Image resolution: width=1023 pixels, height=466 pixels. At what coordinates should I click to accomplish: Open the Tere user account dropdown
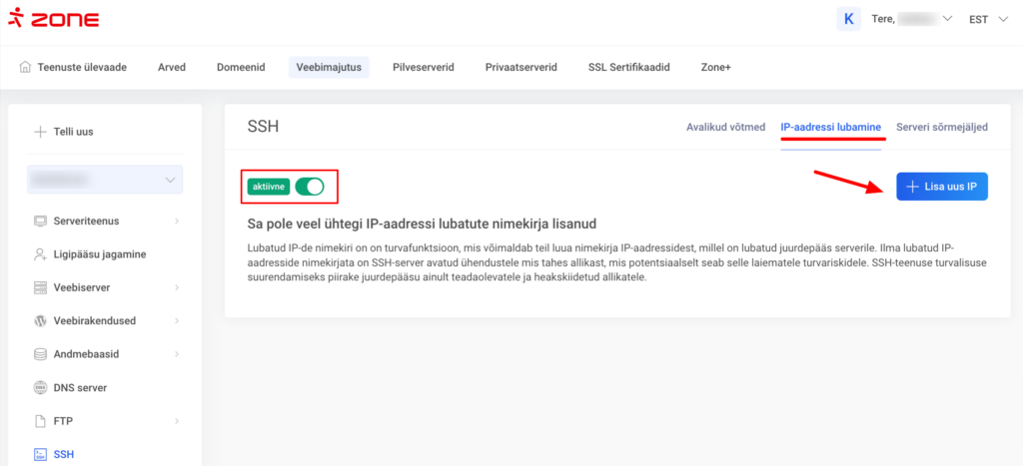coord(911,19)
